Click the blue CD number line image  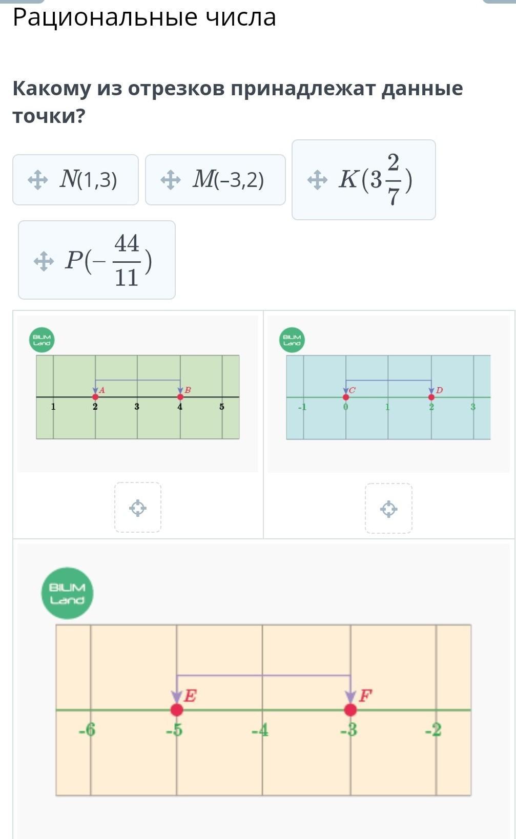click(388, 397)
